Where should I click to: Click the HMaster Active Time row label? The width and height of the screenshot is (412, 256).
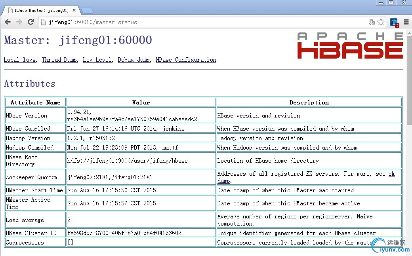pos(28,203)
